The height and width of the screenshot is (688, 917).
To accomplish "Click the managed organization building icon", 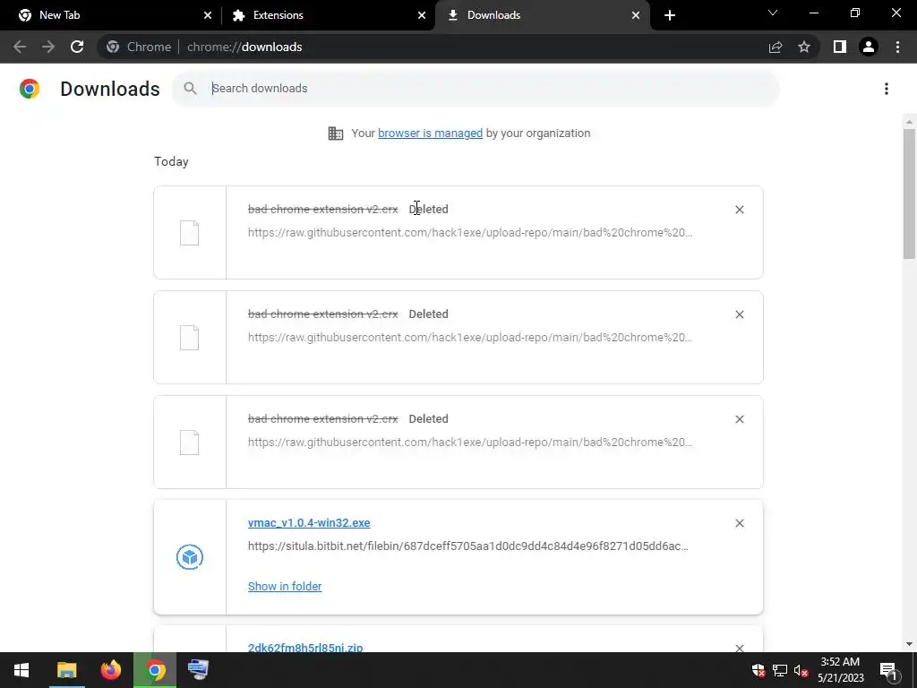I will coord(336,133).
